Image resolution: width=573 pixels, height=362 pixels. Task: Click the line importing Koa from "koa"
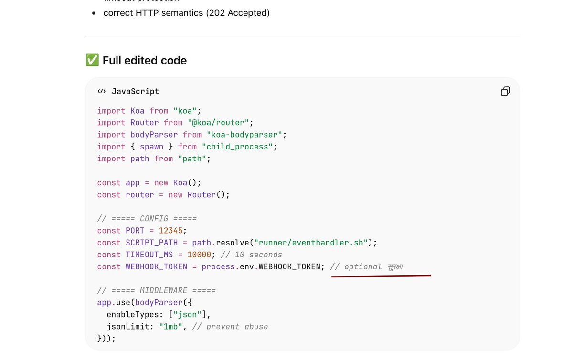pyautogui.click(x=149, y=111)
